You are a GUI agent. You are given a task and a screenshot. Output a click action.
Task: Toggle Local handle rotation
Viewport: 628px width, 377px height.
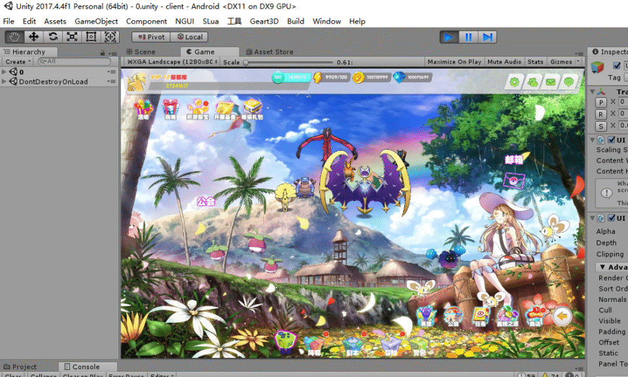click(x=190, y=37)
